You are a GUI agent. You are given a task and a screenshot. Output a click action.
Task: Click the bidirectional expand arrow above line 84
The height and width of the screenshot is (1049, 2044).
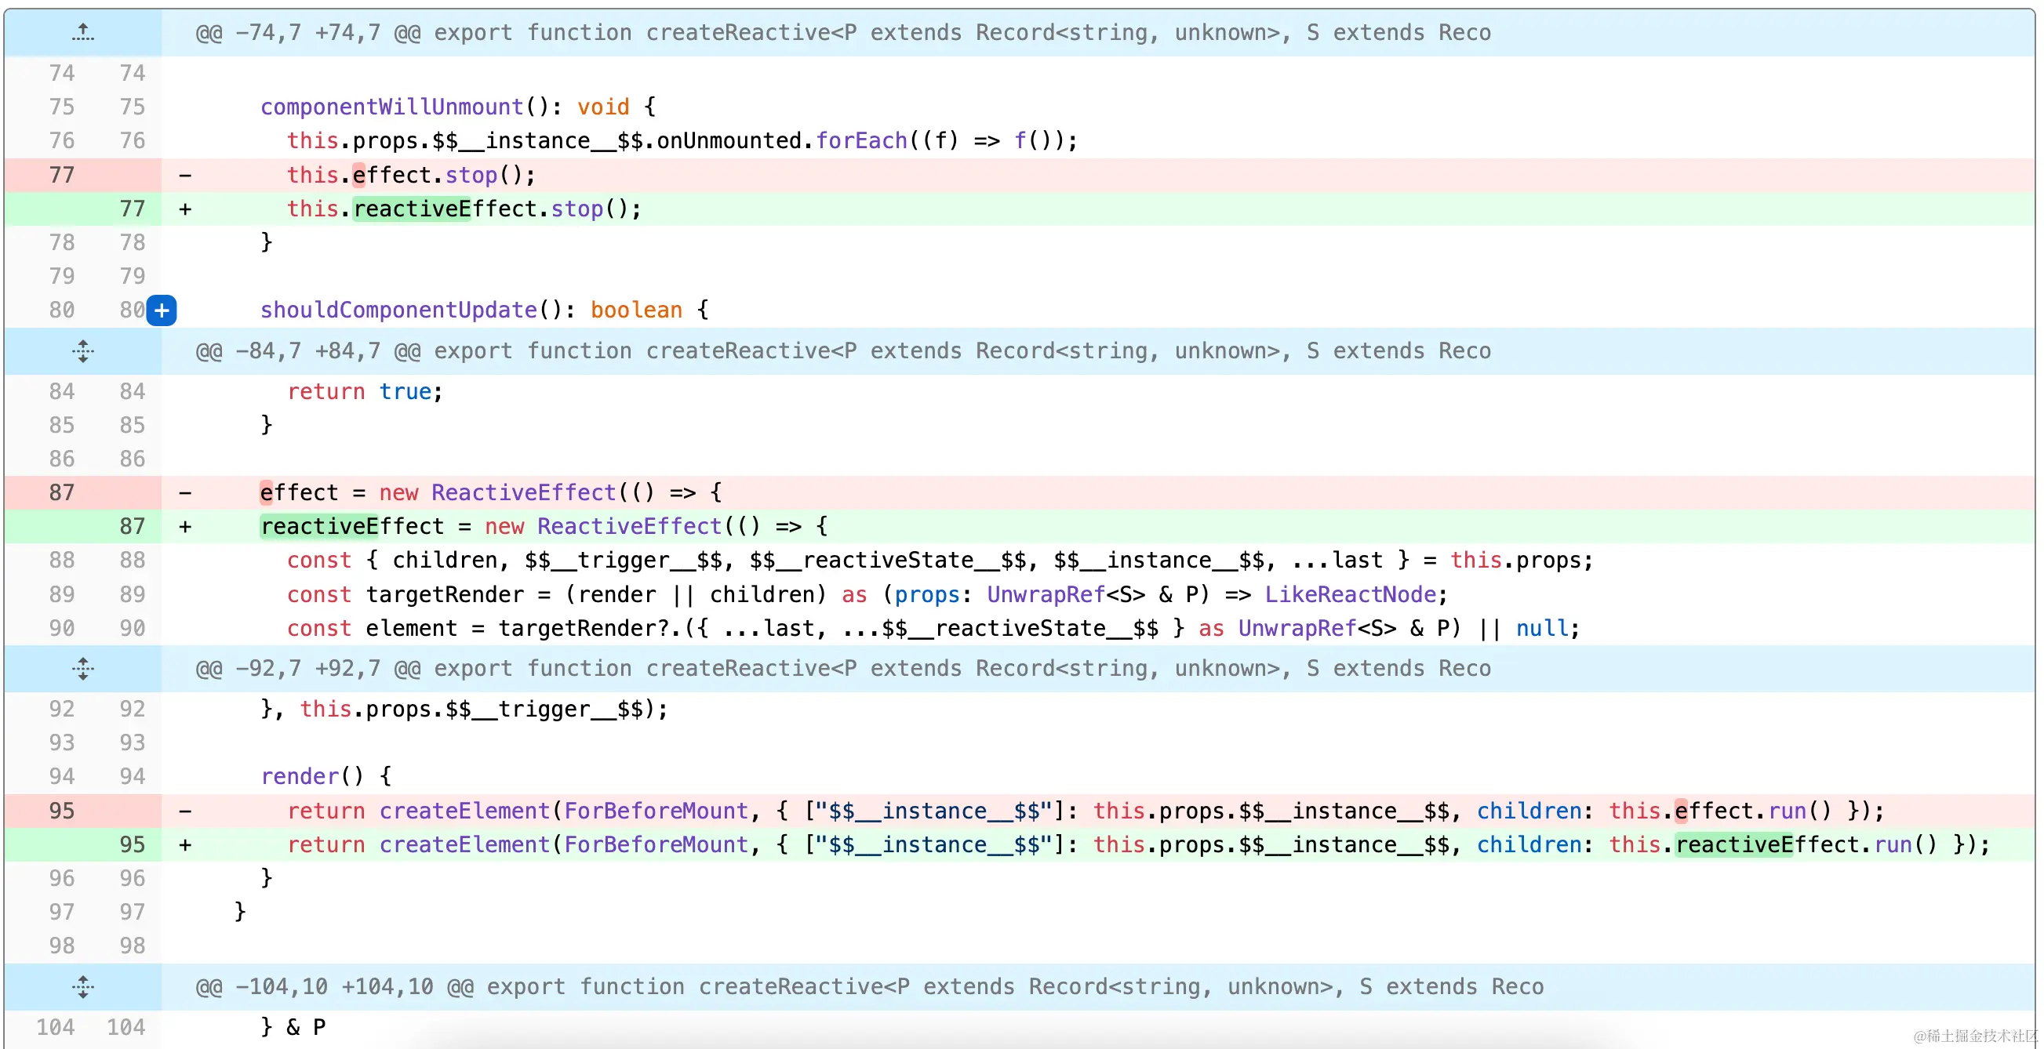click(x=82, y=351)
